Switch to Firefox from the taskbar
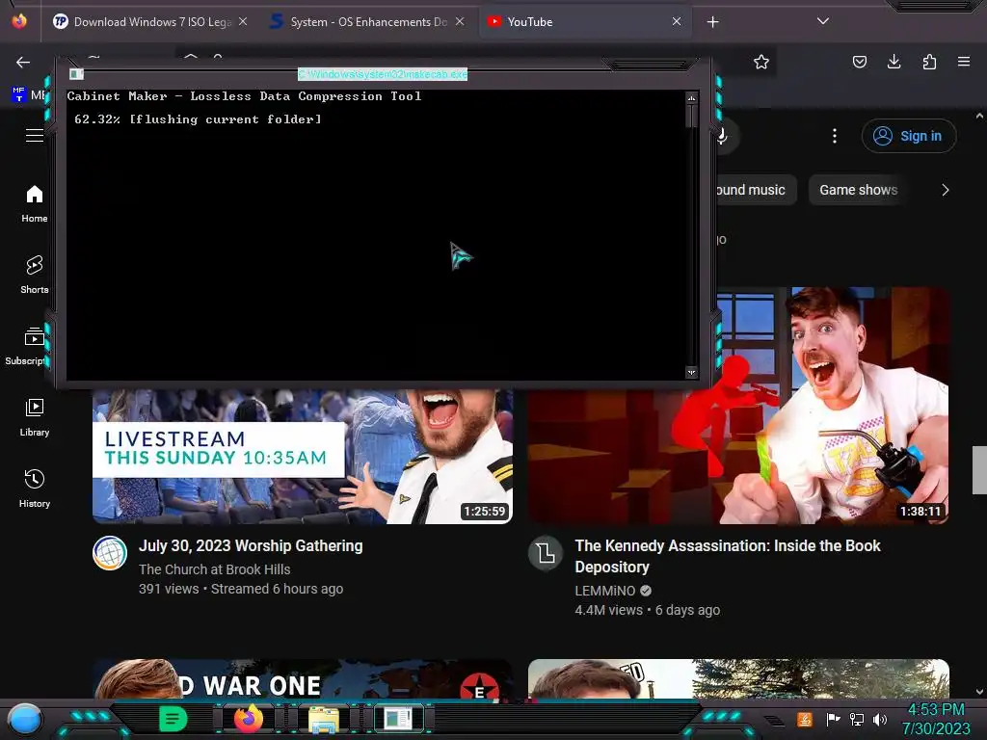The height and width of the screenshot is (740, 987). [249, 719]
